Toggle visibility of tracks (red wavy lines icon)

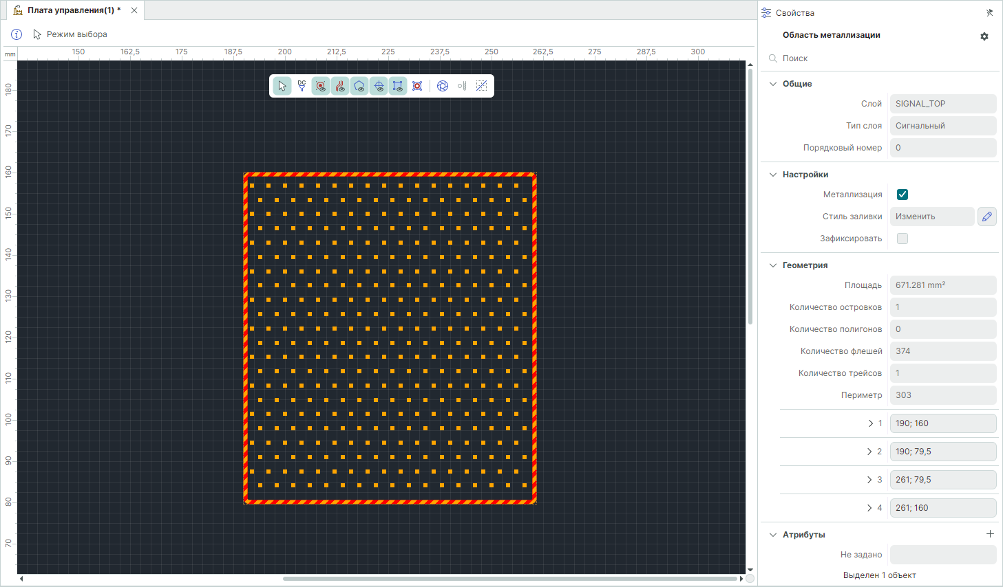pos(340,86)
